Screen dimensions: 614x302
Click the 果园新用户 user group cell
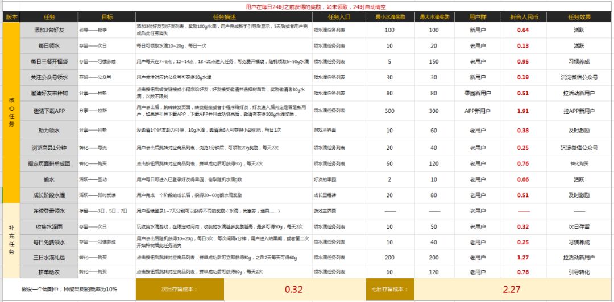478,93
